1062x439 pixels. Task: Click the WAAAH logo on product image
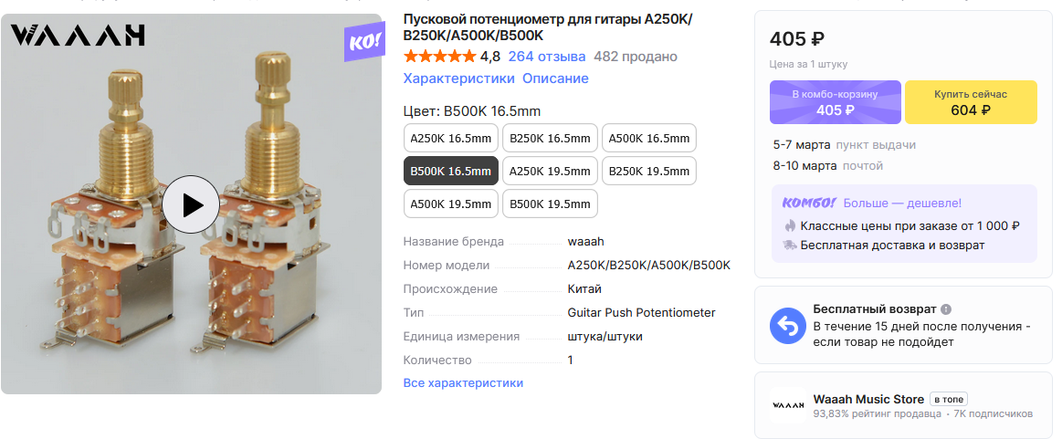[x=78, y=36]
